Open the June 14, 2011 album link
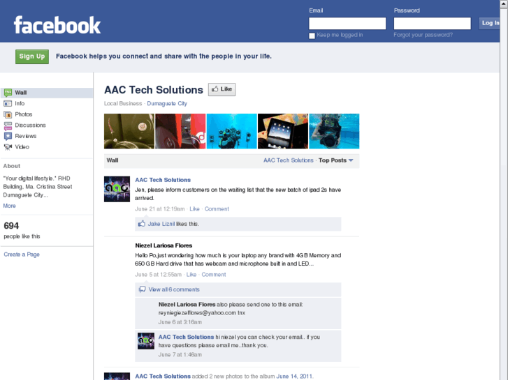 pyautogui.click(x=294, y=377)
